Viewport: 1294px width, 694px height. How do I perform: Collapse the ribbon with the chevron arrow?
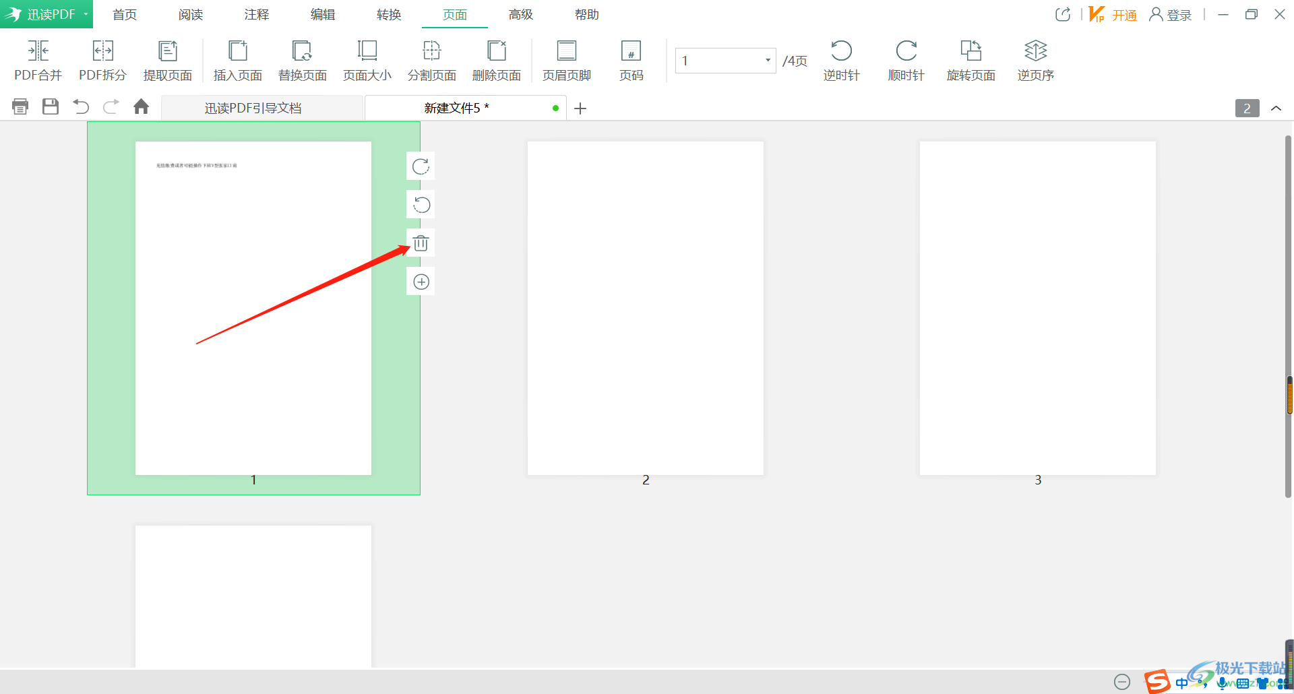click(x=1276, y=108)
